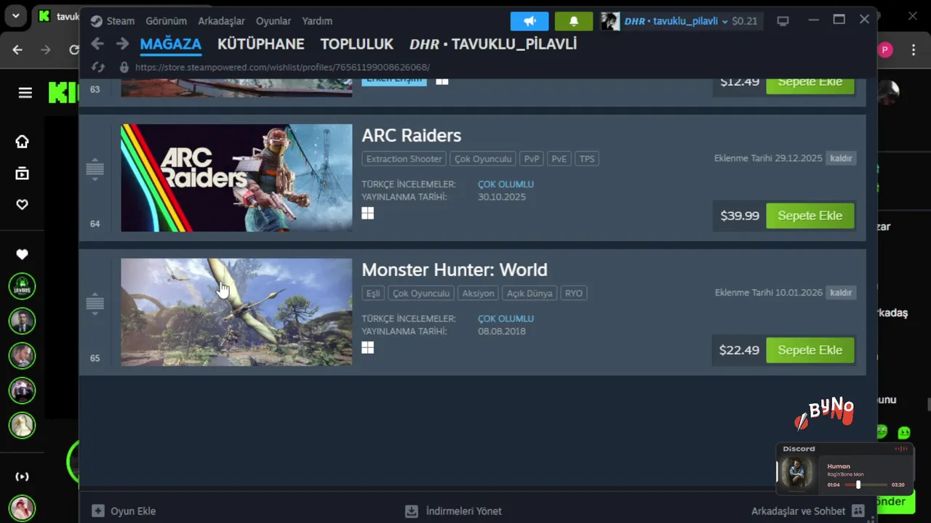Open the Arkadaşlar menu
Viewport: 931px width, 523px height.
221,21
